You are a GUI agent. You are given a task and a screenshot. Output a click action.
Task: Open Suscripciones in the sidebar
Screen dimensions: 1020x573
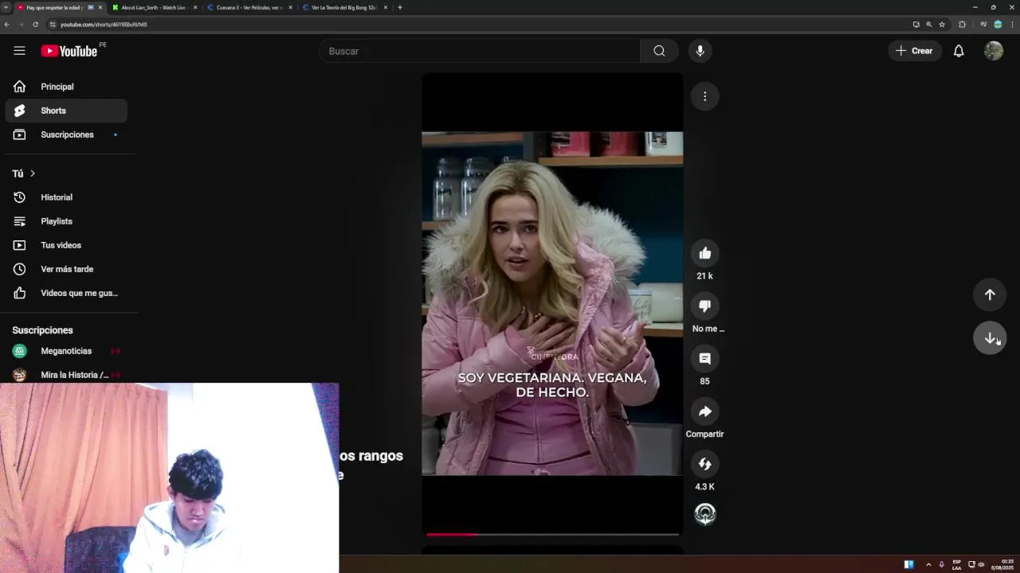pyautogui.click(x=66, y=134)
